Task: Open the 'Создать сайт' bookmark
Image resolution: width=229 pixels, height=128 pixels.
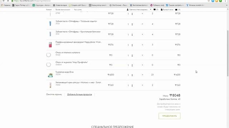Action: [78, 5]
